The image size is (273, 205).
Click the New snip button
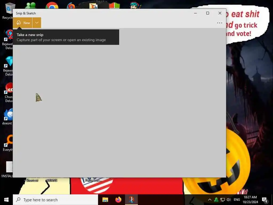[x=23, y=23]
